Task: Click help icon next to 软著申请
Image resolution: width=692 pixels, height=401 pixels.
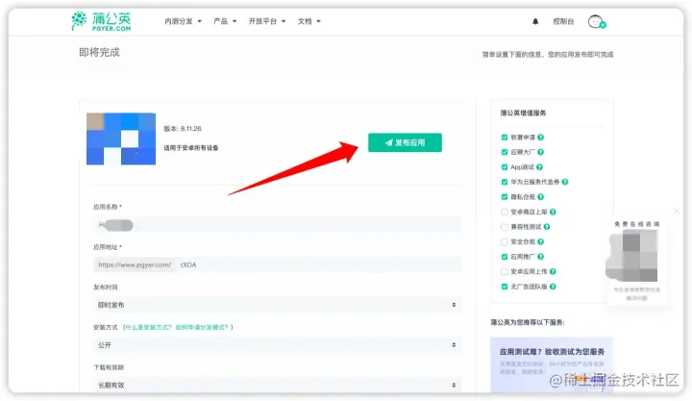Action: (540, 138)
